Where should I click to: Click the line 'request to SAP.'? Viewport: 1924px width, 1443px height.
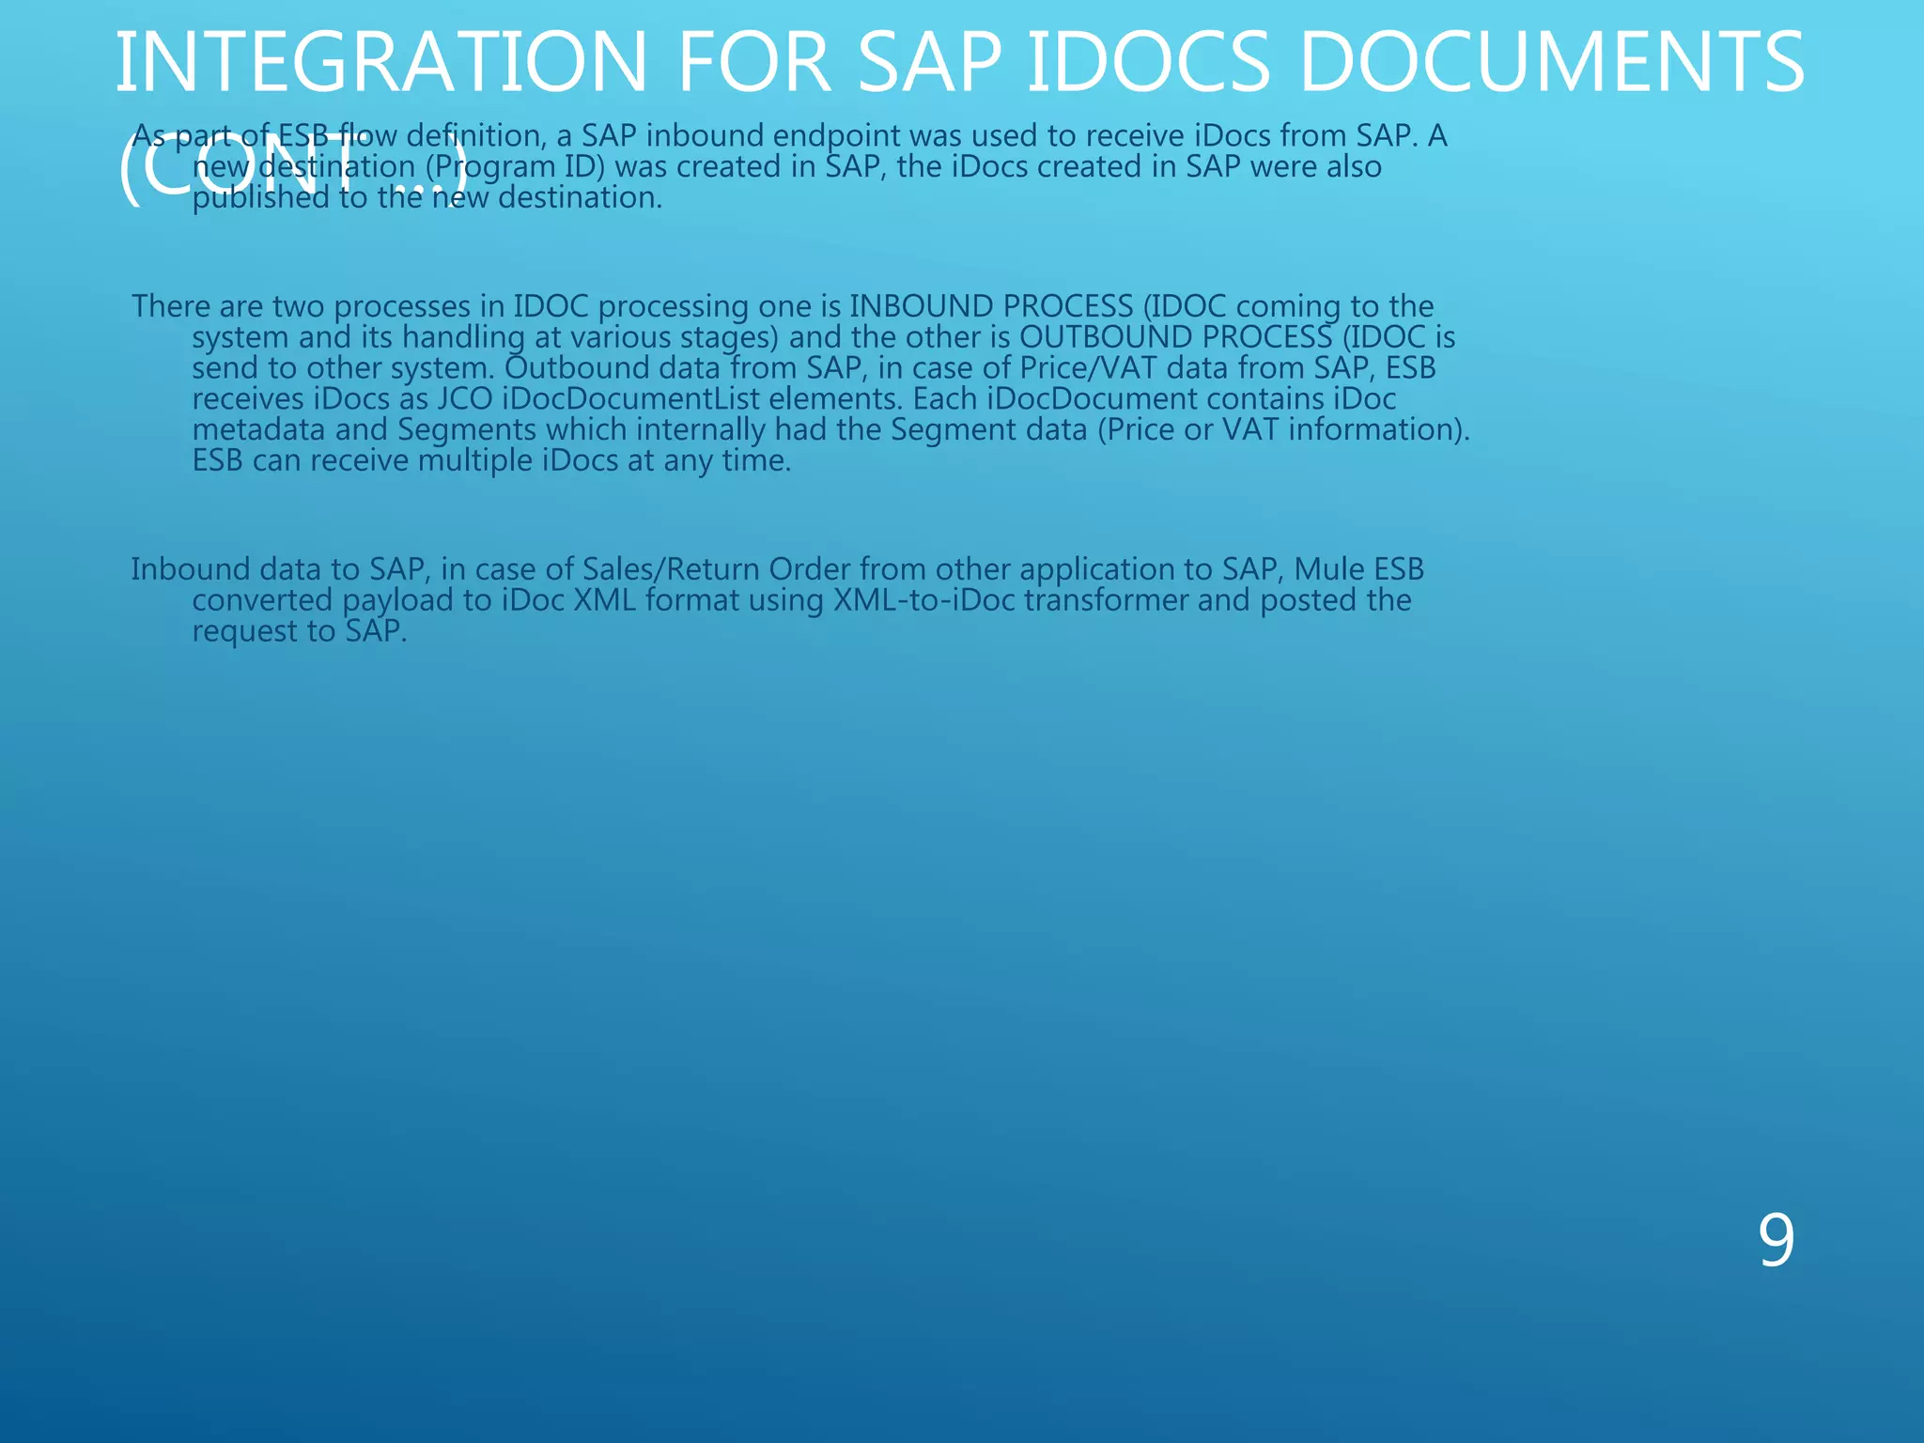(x=300, y=632)
